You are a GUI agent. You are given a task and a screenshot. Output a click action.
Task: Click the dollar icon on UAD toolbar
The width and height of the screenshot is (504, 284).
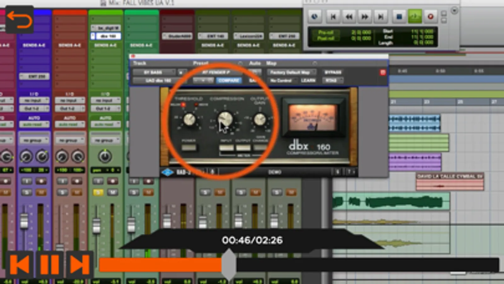tap(337, 172)
